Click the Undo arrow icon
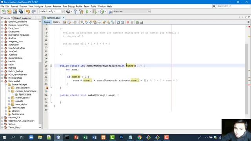The image size is (251, 141). point(28,11)
